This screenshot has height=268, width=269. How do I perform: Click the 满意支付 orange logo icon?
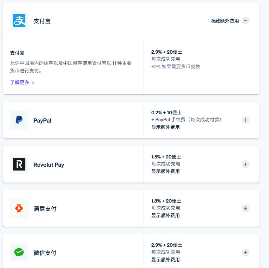tap(19, 208)
